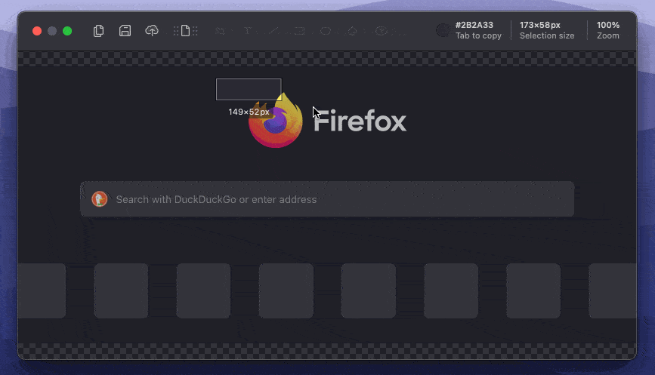Click the leftmost partially visible shortcut tile
The height and width of the screenshot is (375, 655).
click(41, 290)
